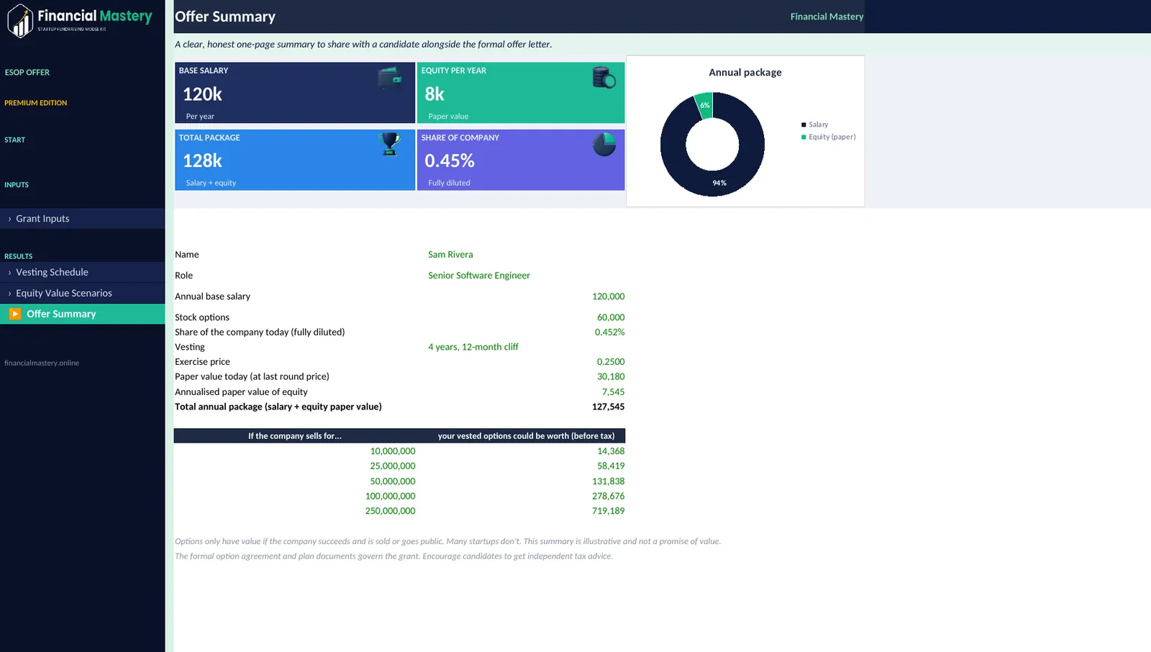
Task: Click the Financial Mastery header link
Action: [827, 17]
